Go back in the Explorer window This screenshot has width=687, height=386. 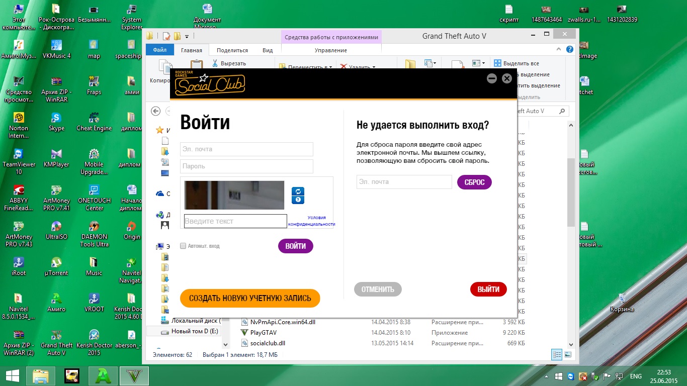click(x=156, y=111)
